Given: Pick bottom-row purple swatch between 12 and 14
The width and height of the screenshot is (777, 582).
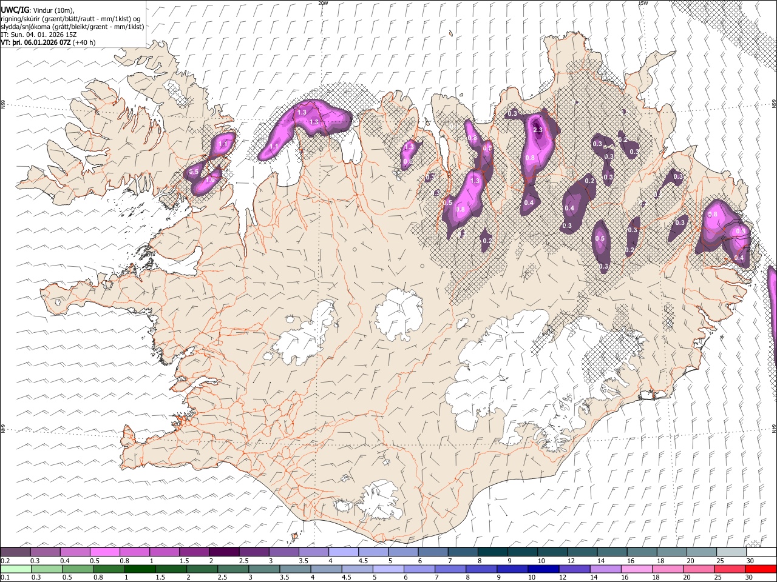Looking at the screenshot, I should click(575, 569).
